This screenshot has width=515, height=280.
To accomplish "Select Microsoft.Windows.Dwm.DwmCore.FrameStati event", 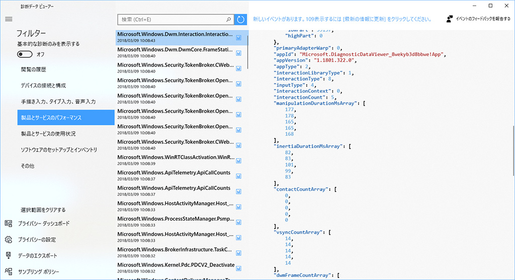I will point(182,53).
